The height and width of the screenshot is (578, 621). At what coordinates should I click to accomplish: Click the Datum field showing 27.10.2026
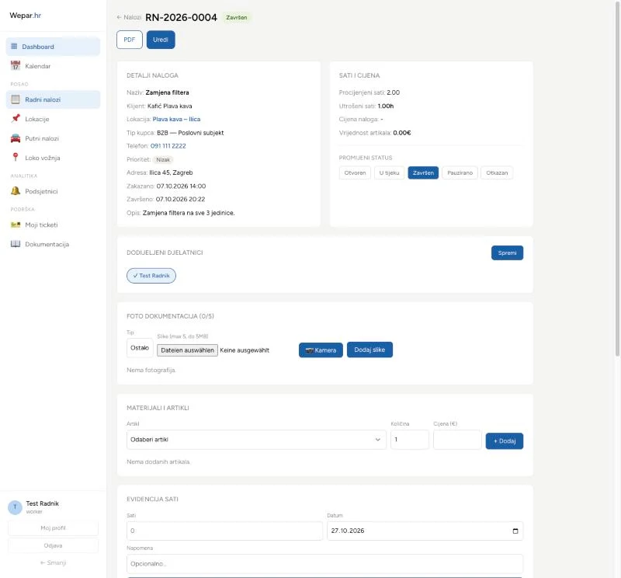(x=425, y=531)
